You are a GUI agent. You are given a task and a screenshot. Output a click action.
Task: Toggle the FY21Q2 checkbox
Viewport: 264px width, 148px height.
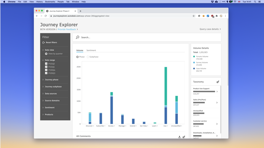tap(46, 64)
